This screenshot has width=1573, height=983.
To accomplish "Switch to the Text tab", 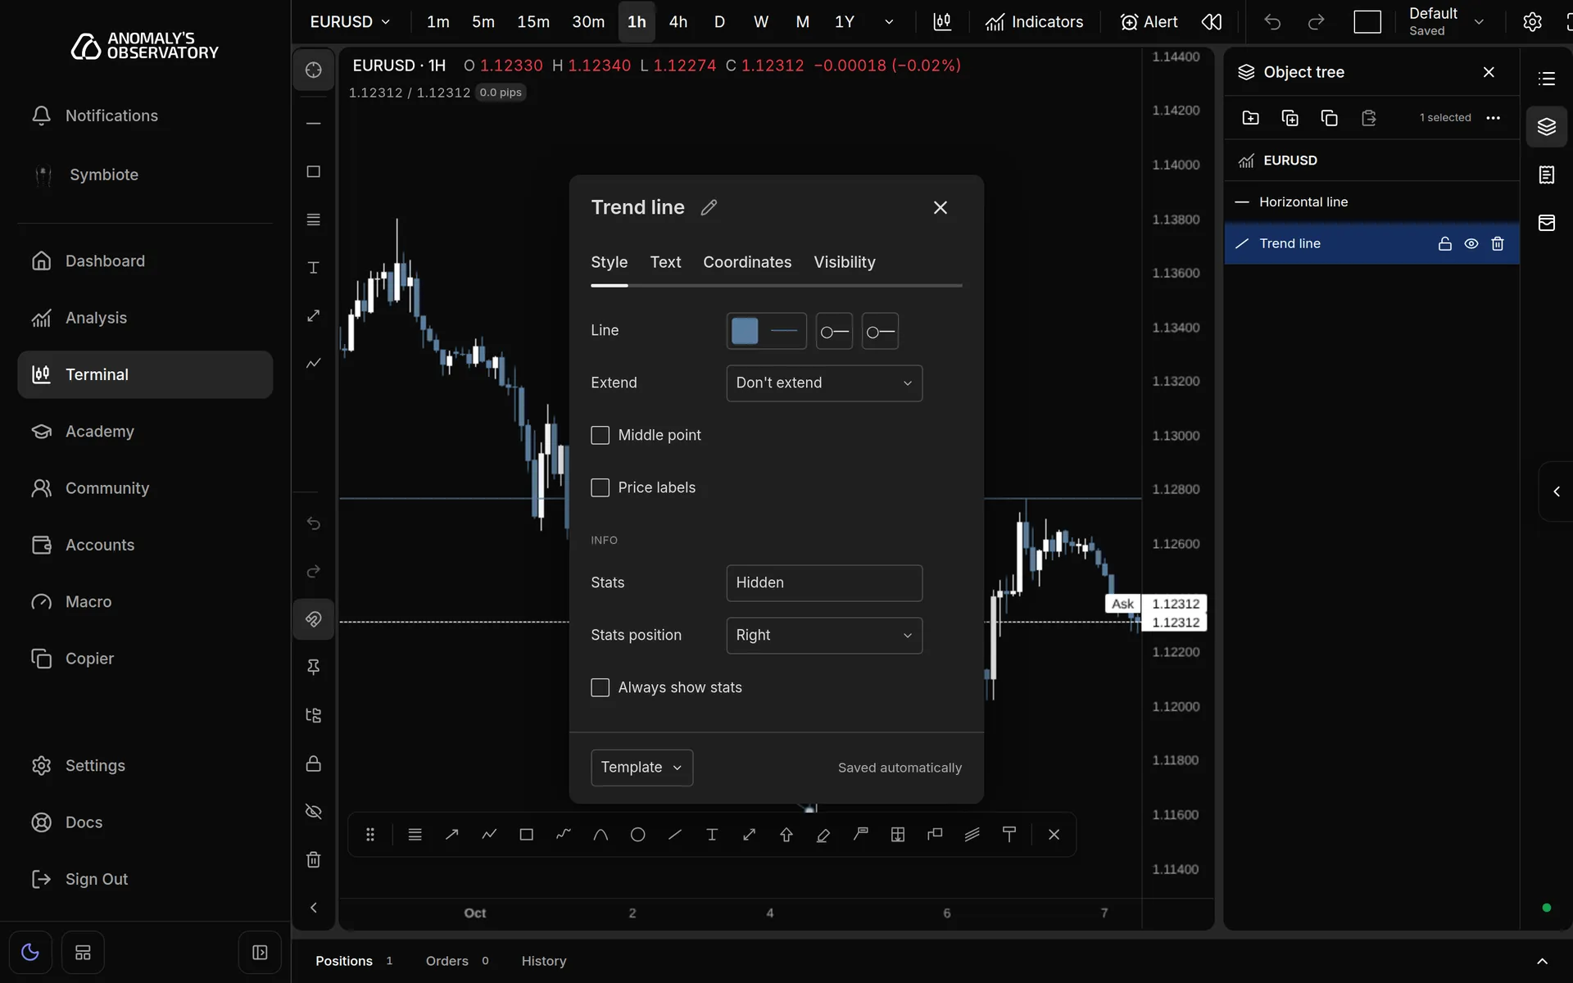I will (665, 262).
